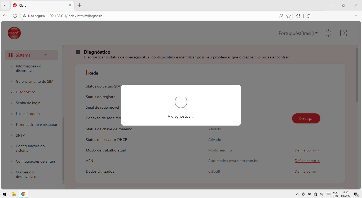Go to Fazer back-up e restaurar
This screenshot has width=362, height=198.
click(x=37, y=125)
